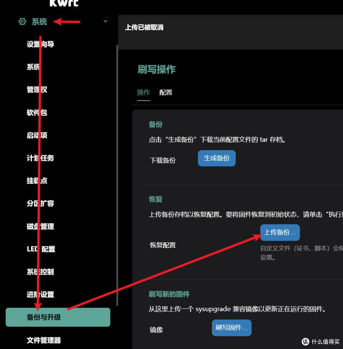Select 系统控制 in the sidebar
This screenshot has height=349, width=343.
click(x=40, y=272)
